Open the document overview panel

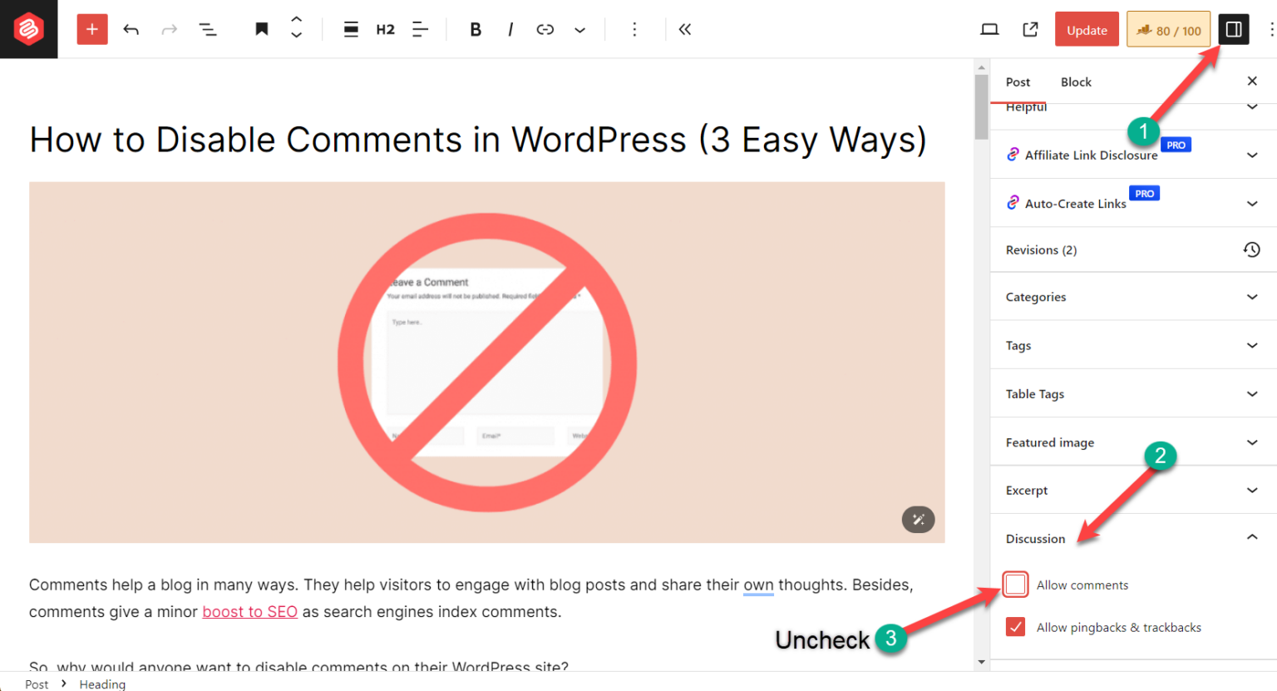(x=208, y=28)
